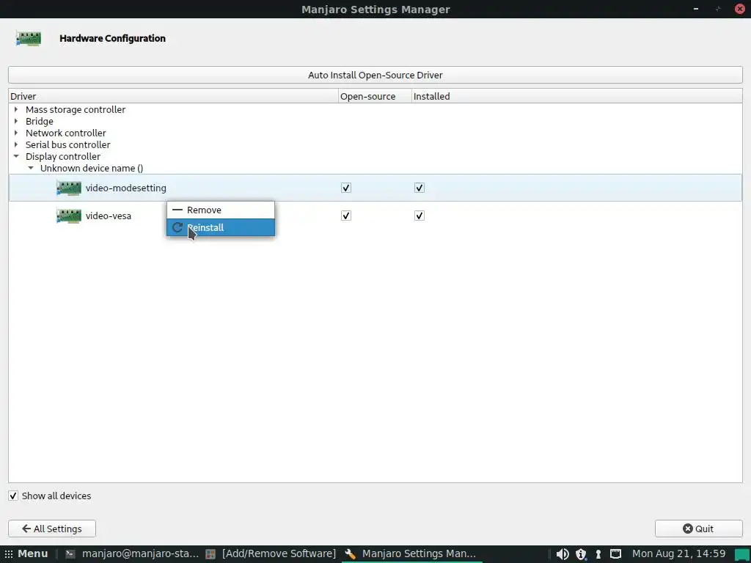
Task: Click Auto Install Open-Source Driver
Action: click(375, 75)
